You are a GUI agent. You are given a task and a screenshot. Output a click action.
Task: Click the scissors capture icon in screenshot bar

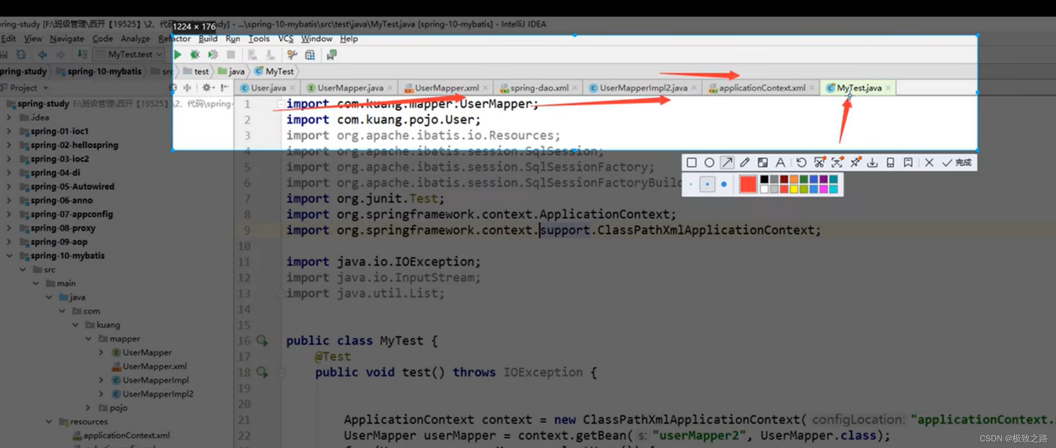click(819, 162)
